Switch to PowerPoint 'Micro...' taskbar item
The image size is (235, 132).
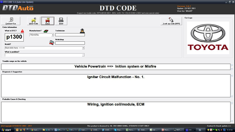(x=166, y=130)
